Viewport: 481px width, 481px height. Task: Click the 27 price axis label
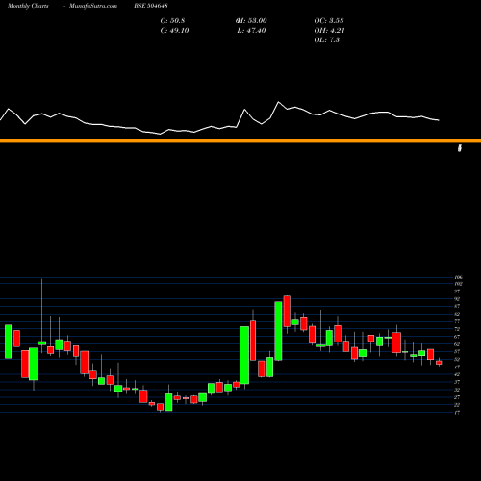457,397
